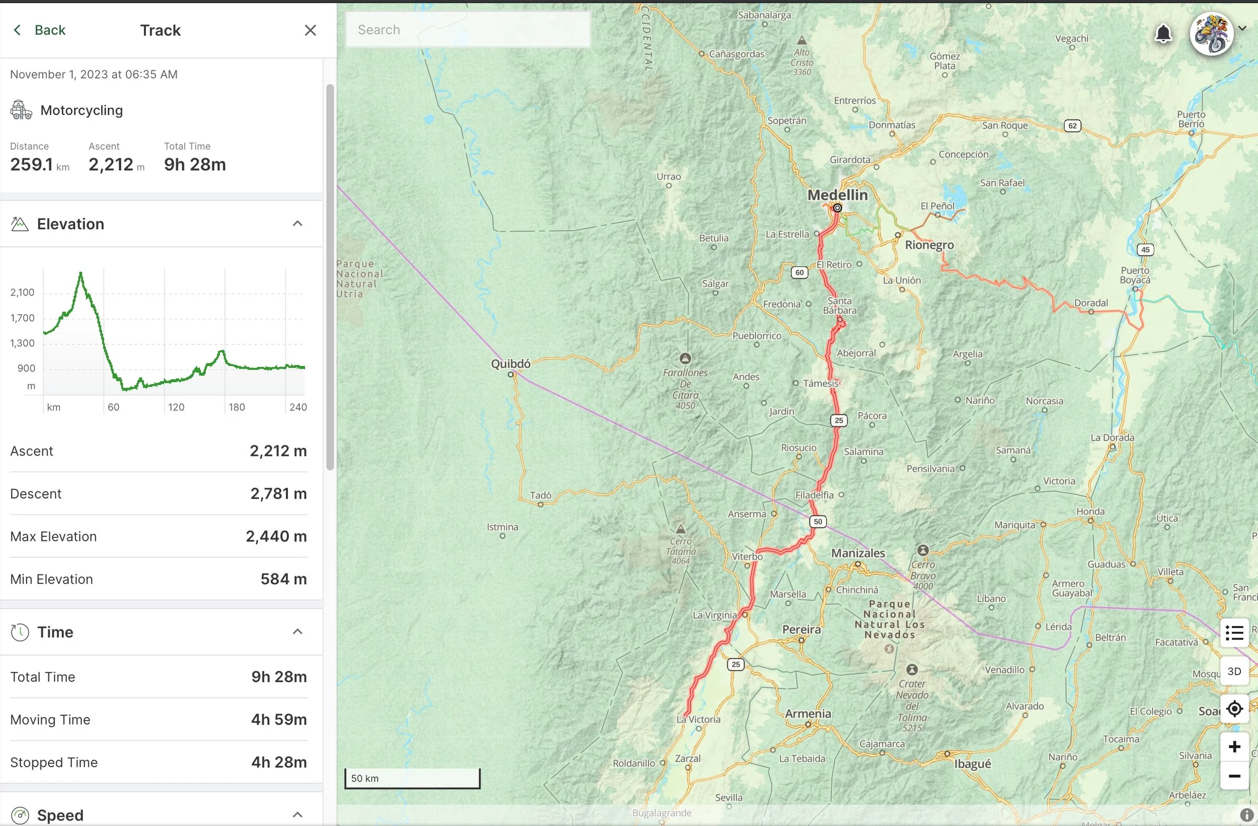Click the map info icon
Image resolution: width=1258 pixels, height=826 pixels.
coord(1246,815)
